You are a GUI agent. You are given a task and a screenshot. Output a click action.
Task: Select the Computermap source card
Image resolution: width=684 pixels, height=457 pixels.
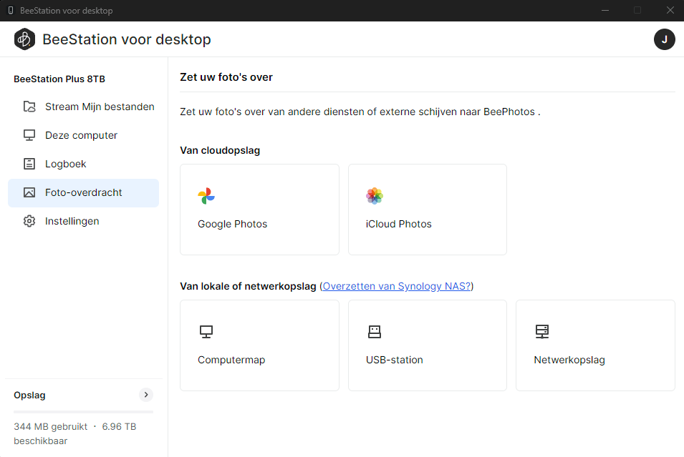[259, 345]
